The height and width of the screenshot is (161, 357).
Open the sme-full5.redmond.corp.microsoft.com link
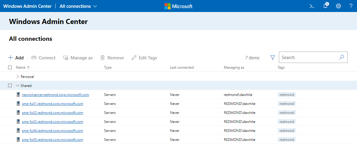[x=52, y=140]
